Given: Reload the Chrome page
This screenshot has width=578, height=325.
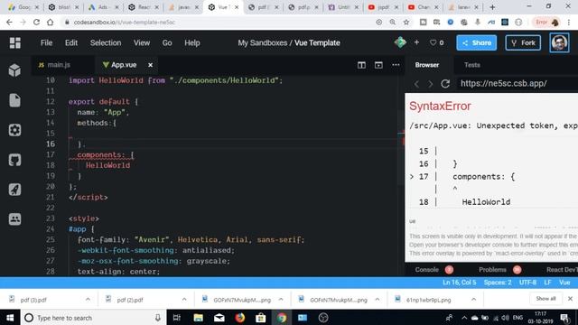Looking at the screenshot, I should tap(36, 22).
